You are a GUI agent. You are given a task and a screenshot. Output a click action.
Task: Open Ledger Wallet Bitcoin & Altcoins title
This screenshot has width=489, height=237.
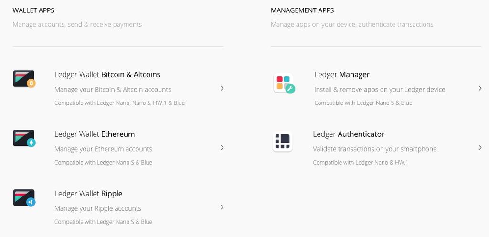point(107,75)
